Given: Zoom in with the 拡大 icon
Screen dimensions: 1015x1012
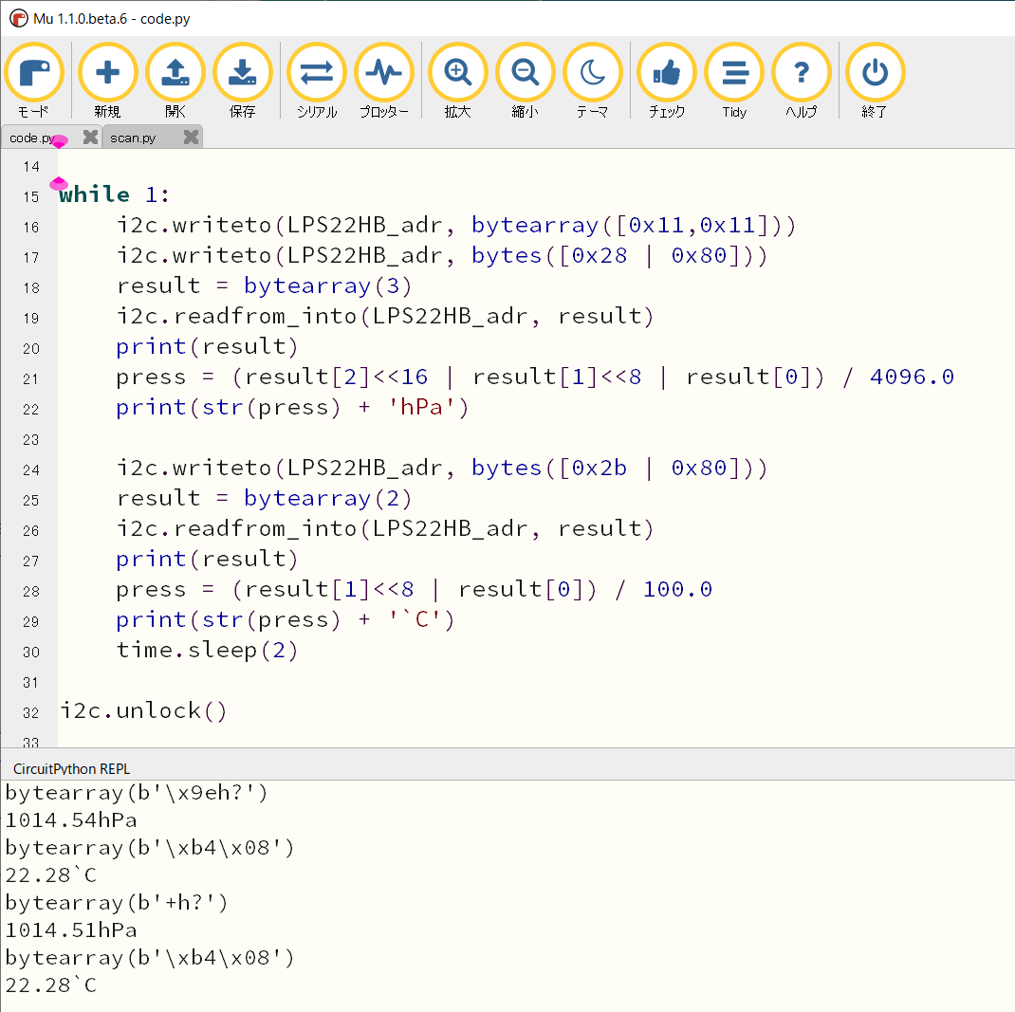Looking at the screenshot, I should [x=457, y=72].
